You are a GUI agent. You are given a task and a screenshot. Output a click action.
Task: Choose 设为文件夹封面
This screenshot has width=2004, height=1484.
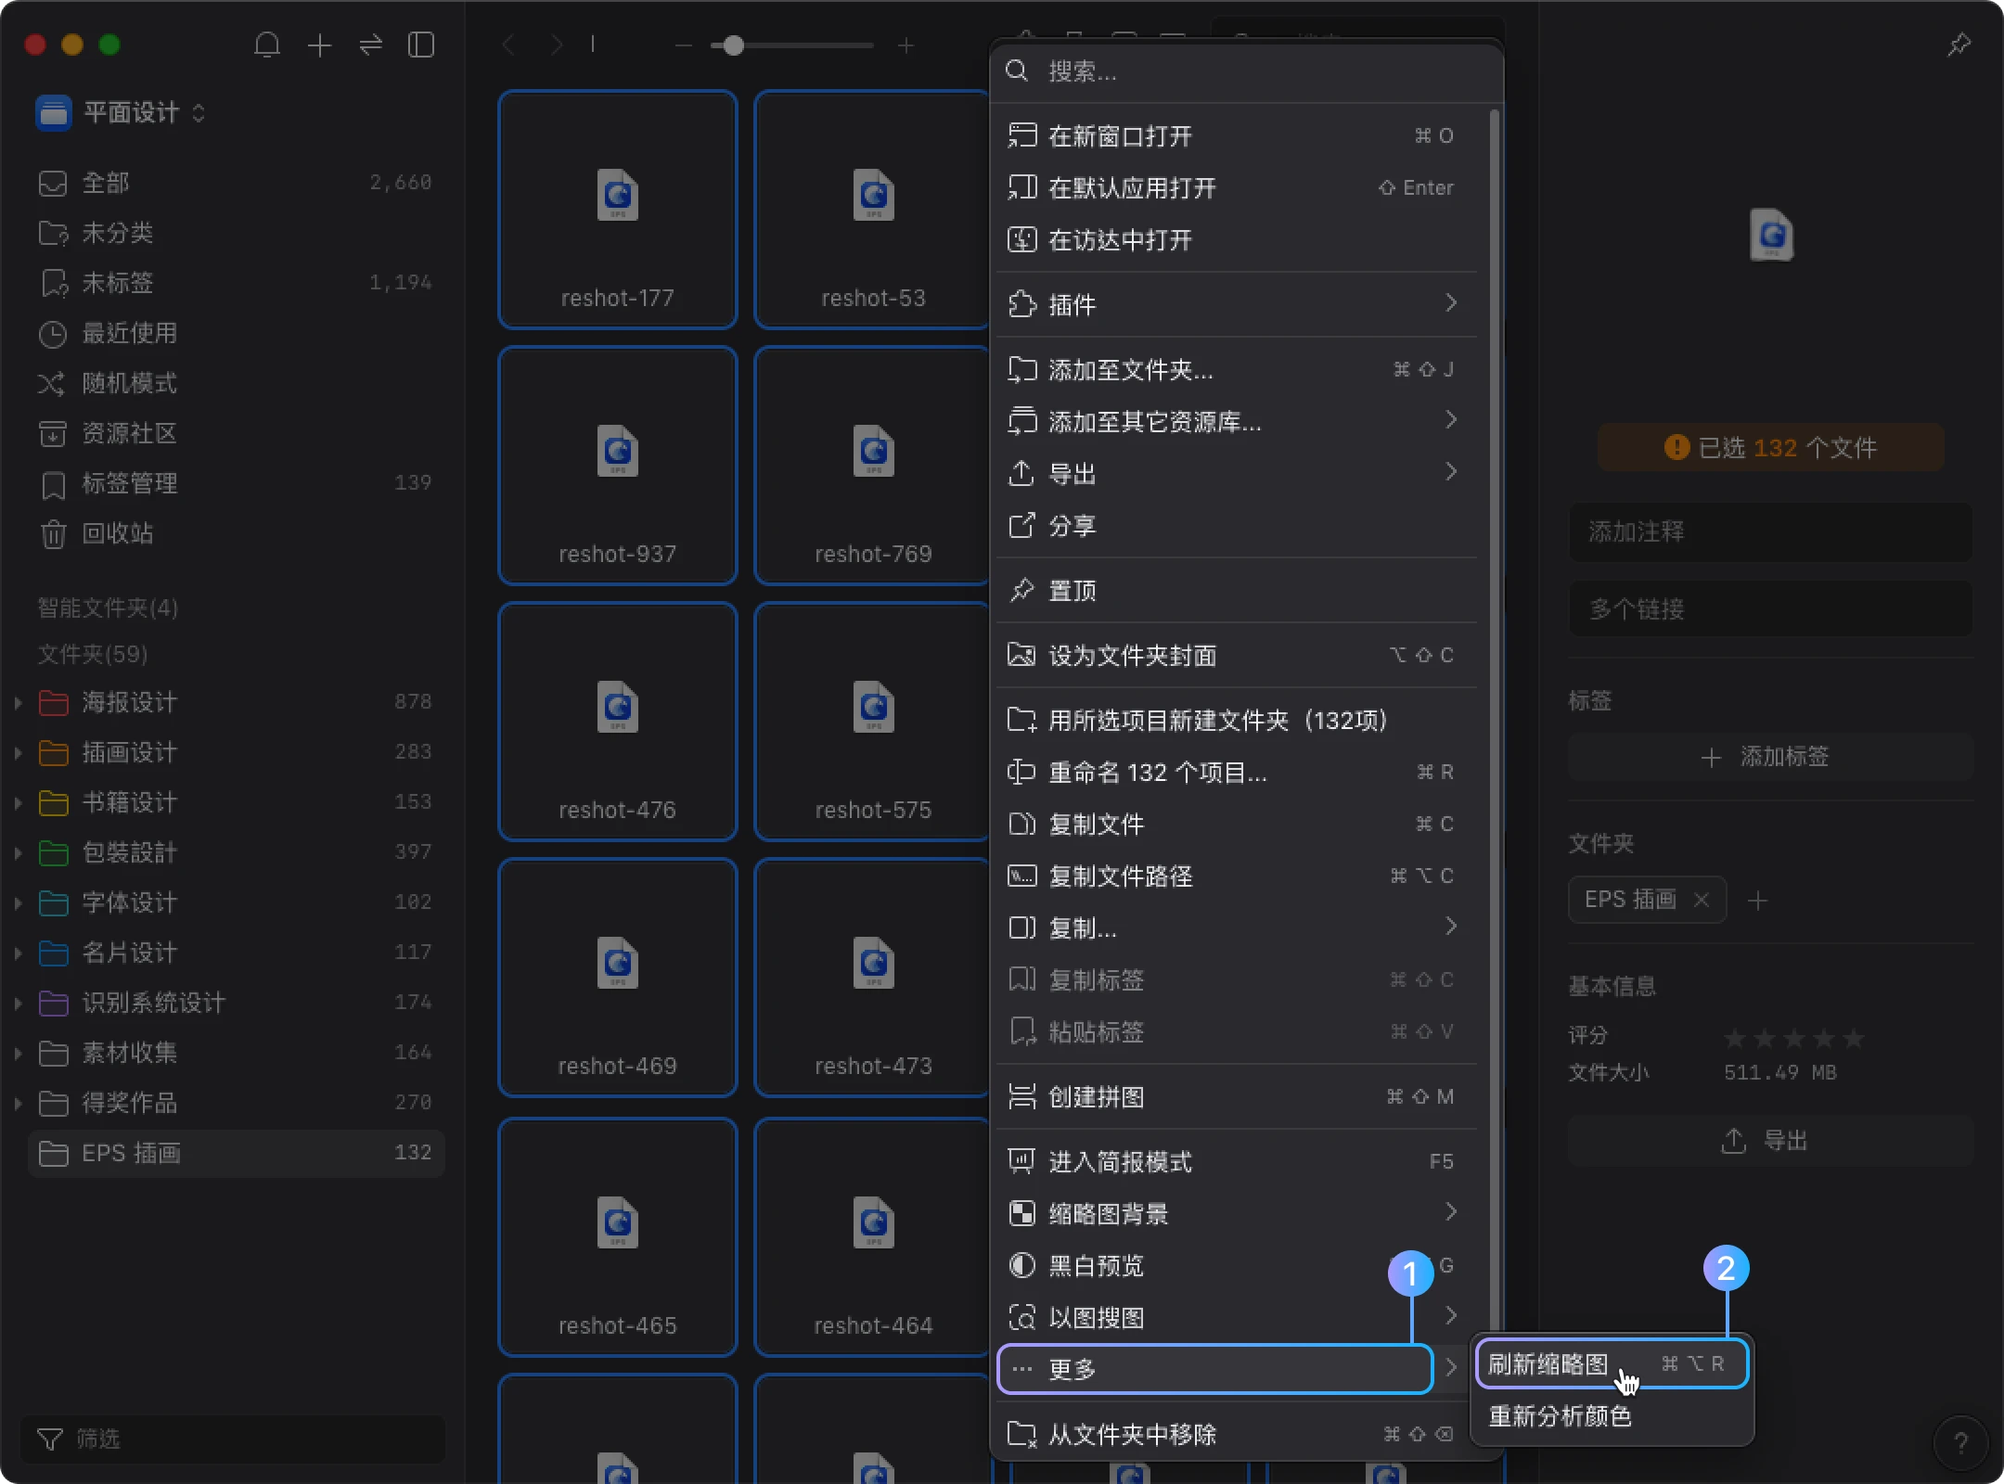coord(1237,656)
